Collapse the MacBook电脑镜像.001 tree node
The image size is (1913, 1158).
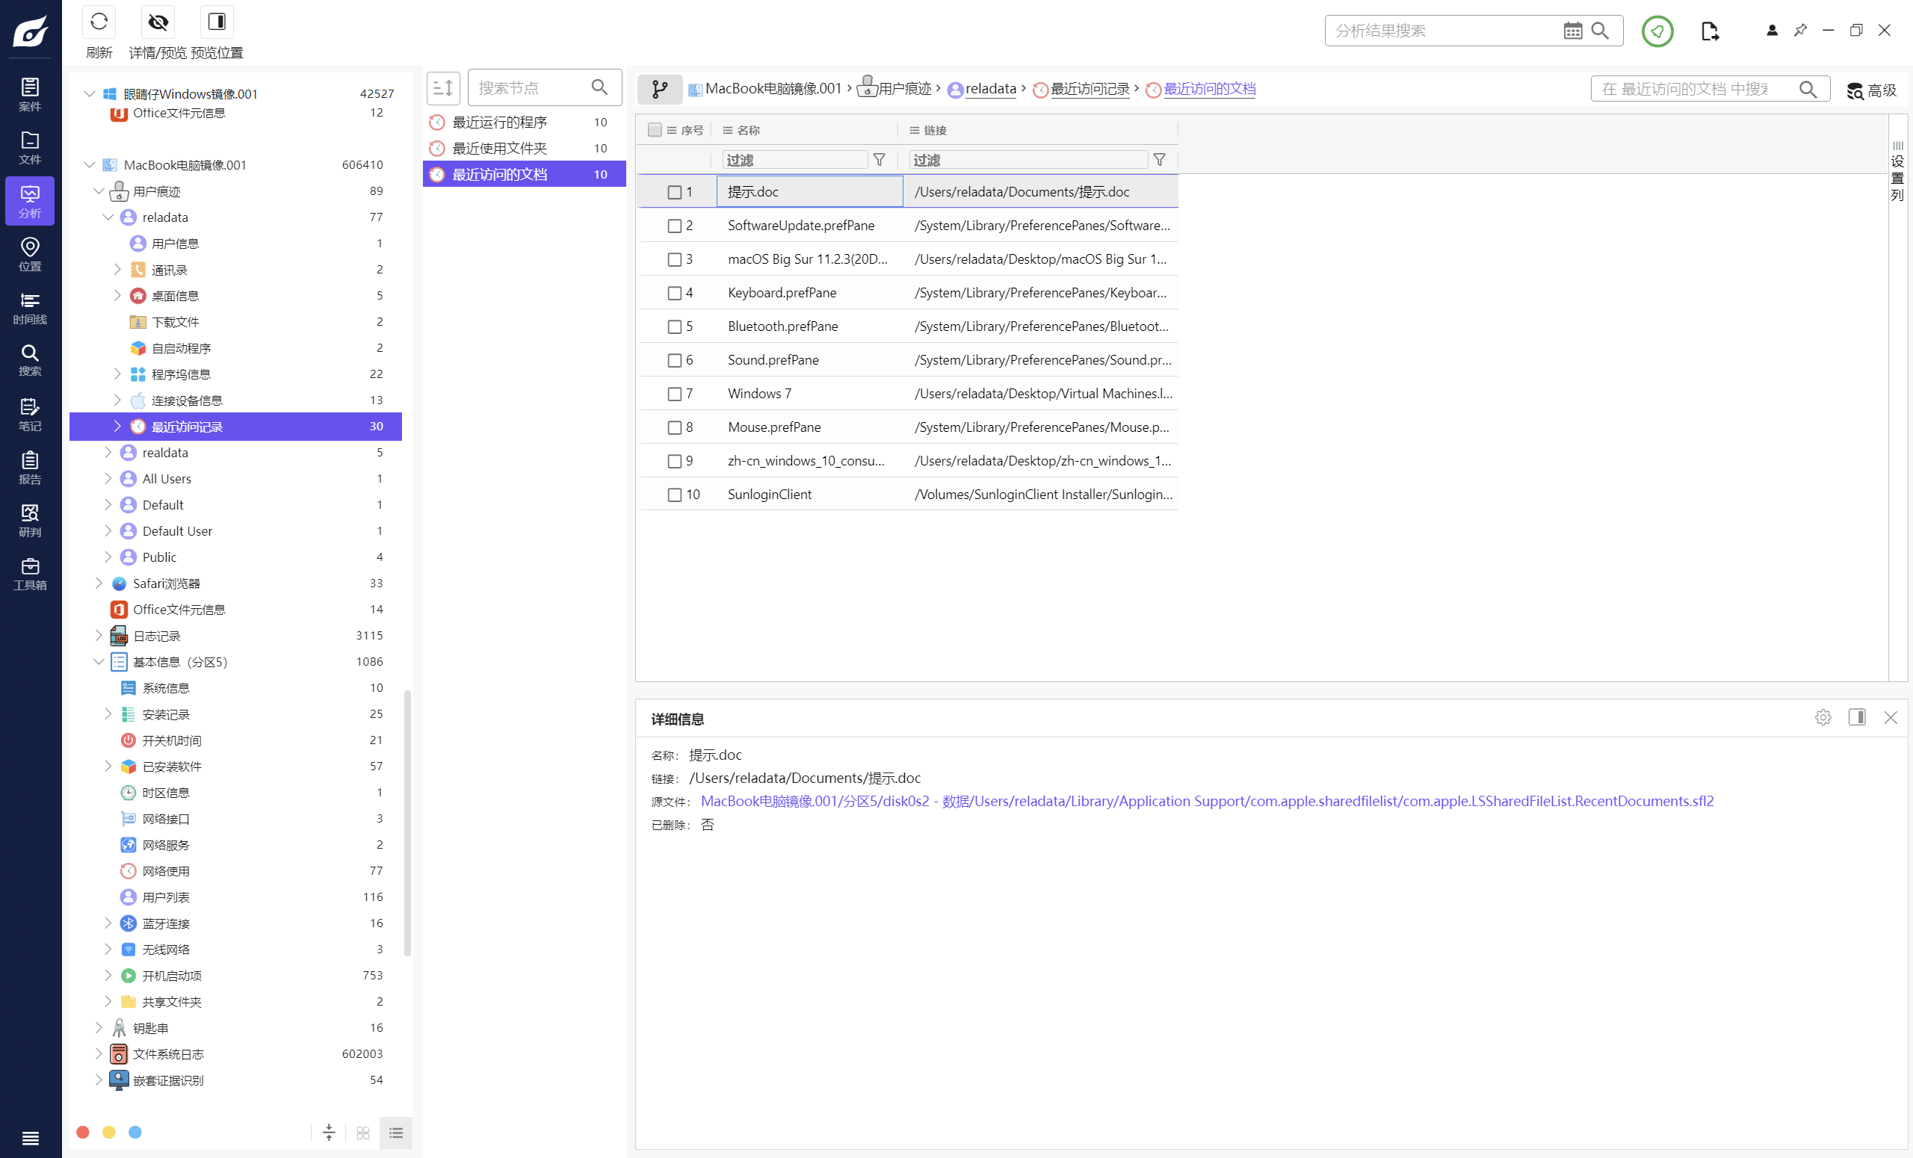89,164
